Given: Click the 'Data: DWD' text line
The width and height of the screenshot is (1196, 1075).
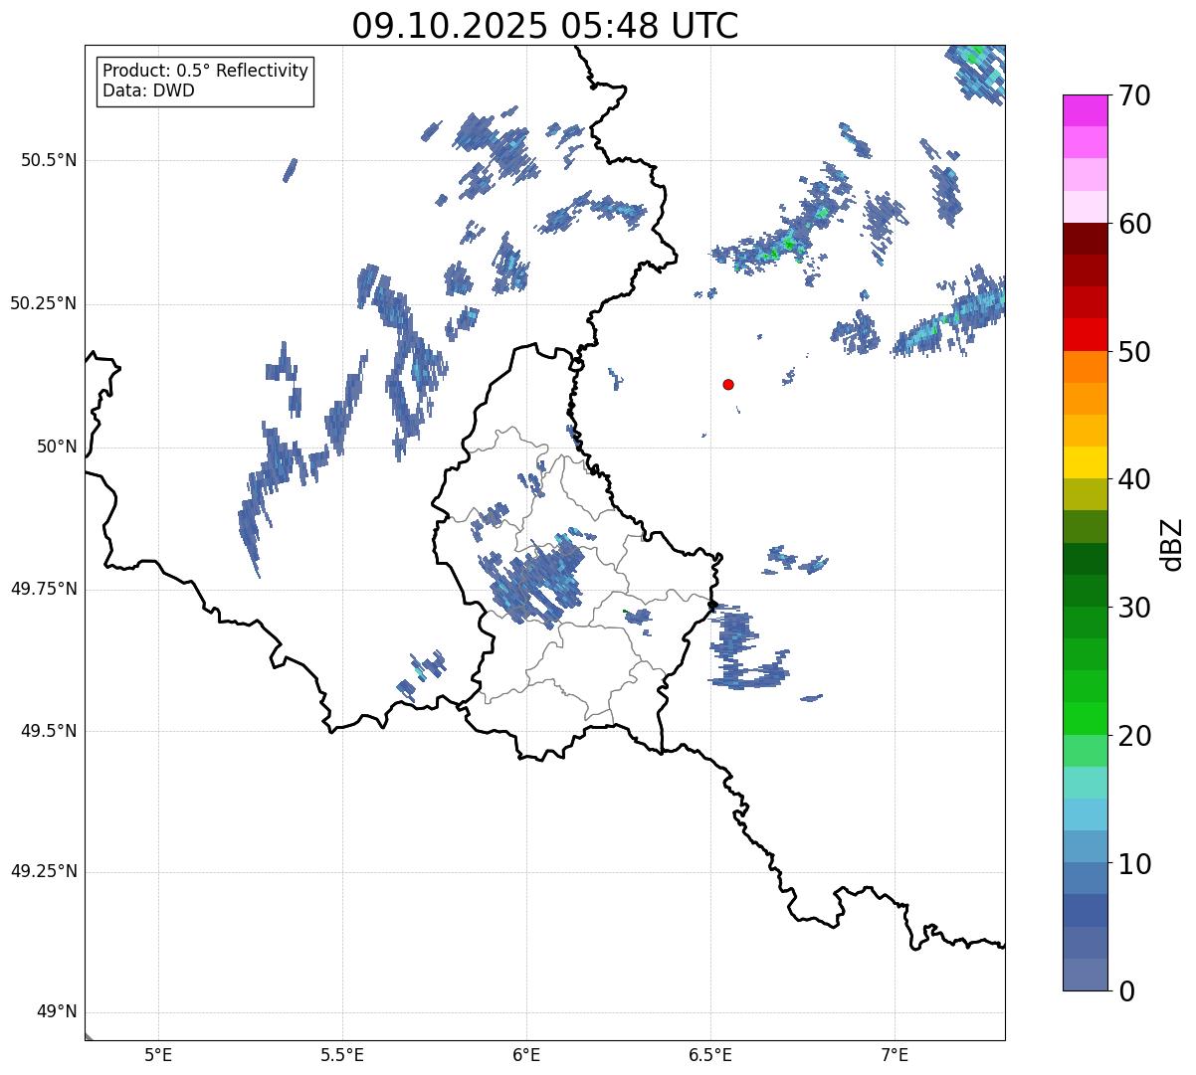Looking at the screenshot, I should 148,90.
